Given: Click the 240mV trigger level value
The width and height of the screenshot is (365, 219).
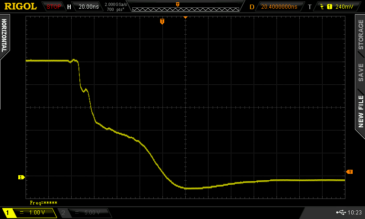Looking at the screenshot, I should 344,7.
